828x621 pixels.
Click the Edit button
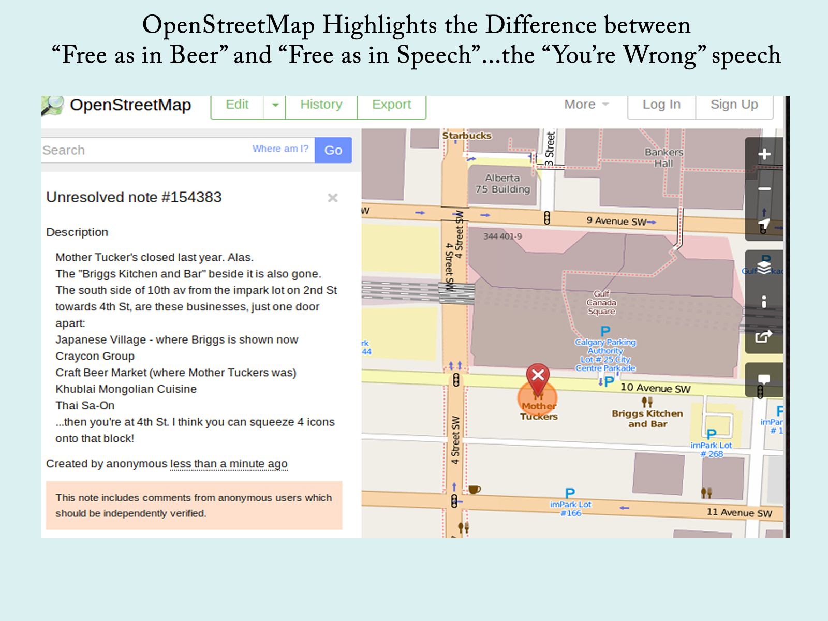238,105
